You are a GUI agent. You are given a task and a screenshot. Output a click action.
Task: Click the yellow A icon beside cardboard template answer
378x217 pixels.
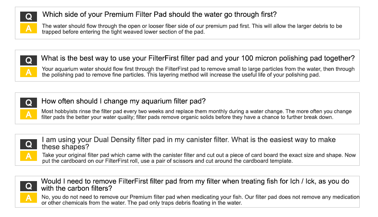coord(28,156)
